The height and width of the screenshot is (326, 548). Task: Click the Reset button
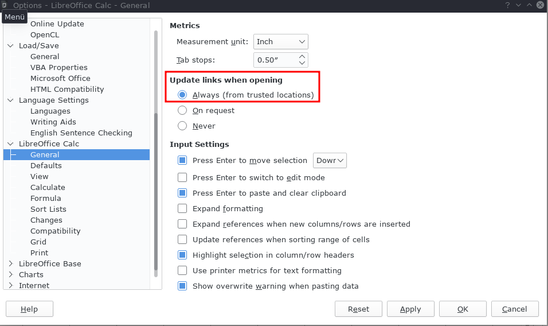pos(358,309)
